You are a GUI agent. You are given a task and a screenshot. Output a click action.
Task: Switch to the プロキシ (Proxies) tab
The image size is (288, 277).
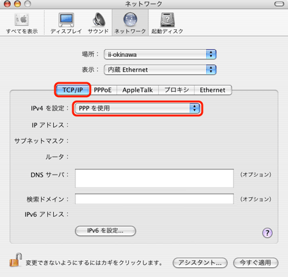(177, 90)
